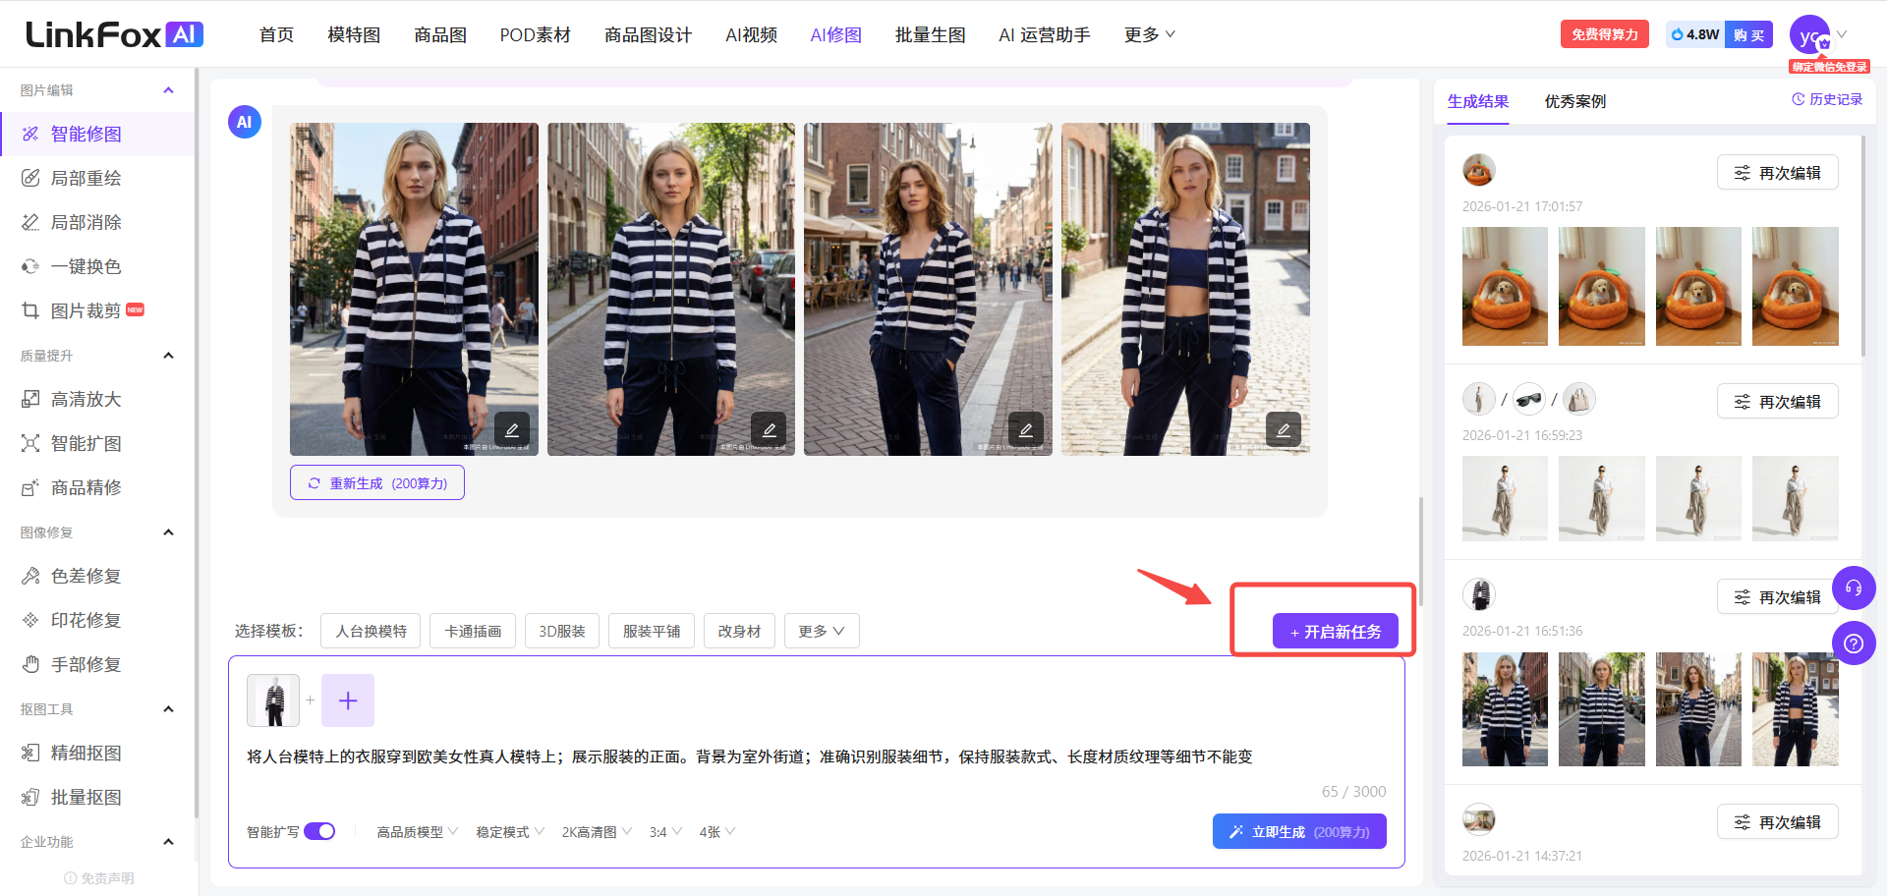The image size is (1887, 896).
Task: Click 再次编辑 for 16:59:23 result
Action: pos(1777,401)
